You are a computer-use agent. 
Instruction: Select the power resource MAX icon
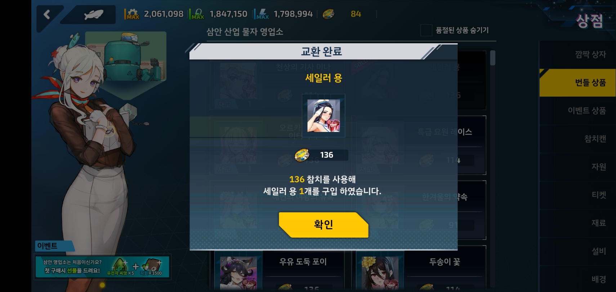pos(262,14)
